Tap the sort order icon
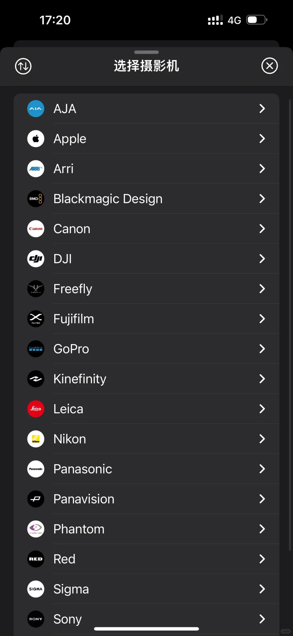This screenshot has height=636, width=293. pyautogui.click(x=23, y=66)
